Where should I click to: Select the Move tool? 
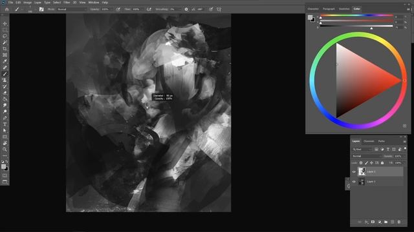[x=5, y=24]
